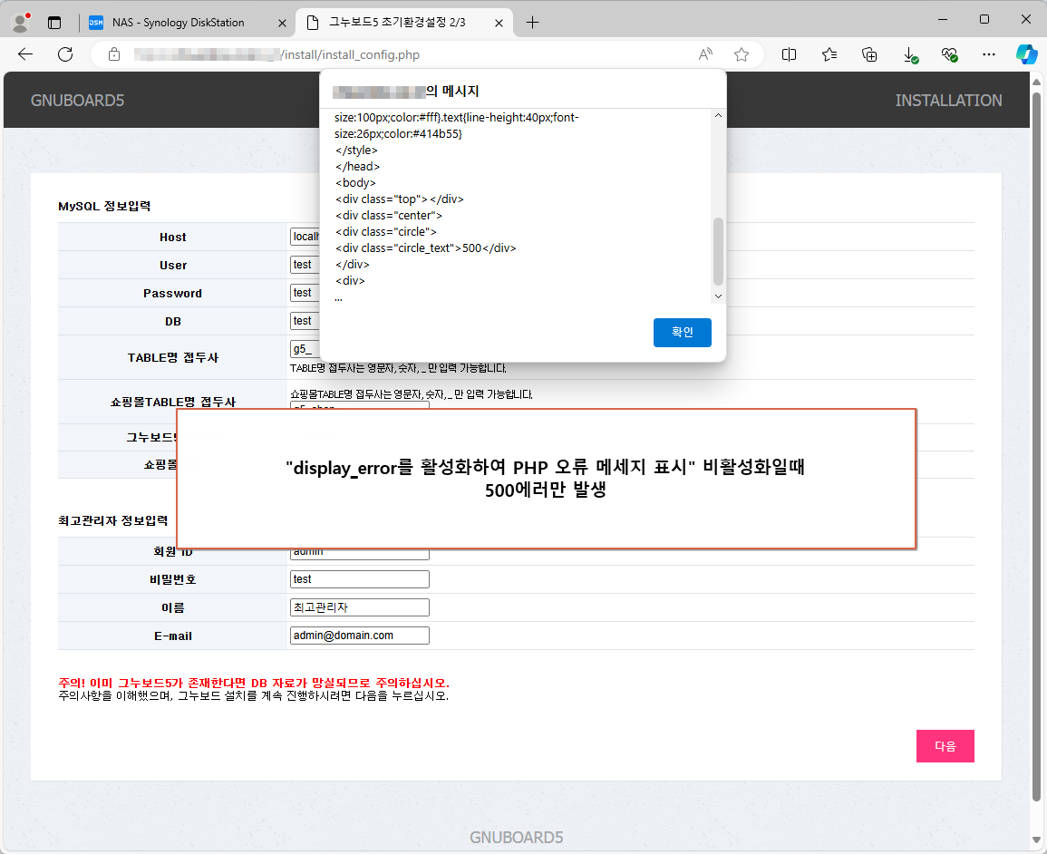Click the 비밀번호 input field
Screen dimensions: 1047x854
click(x=360, y=579)
